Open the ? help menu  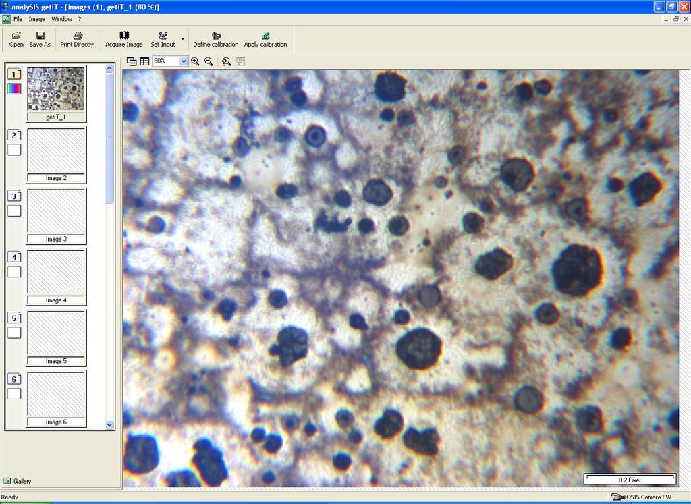(80, 19)
